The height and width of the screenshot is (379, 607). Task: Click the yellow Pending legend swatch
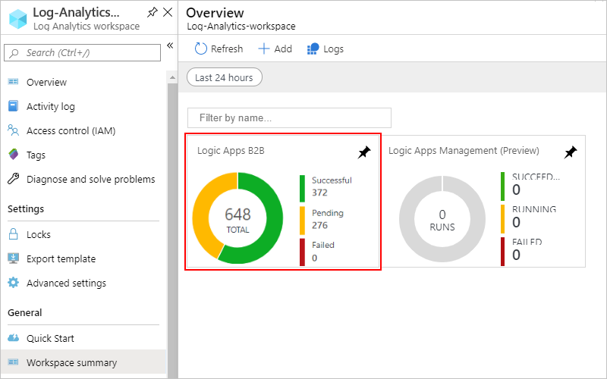click(x=302, y=221)
